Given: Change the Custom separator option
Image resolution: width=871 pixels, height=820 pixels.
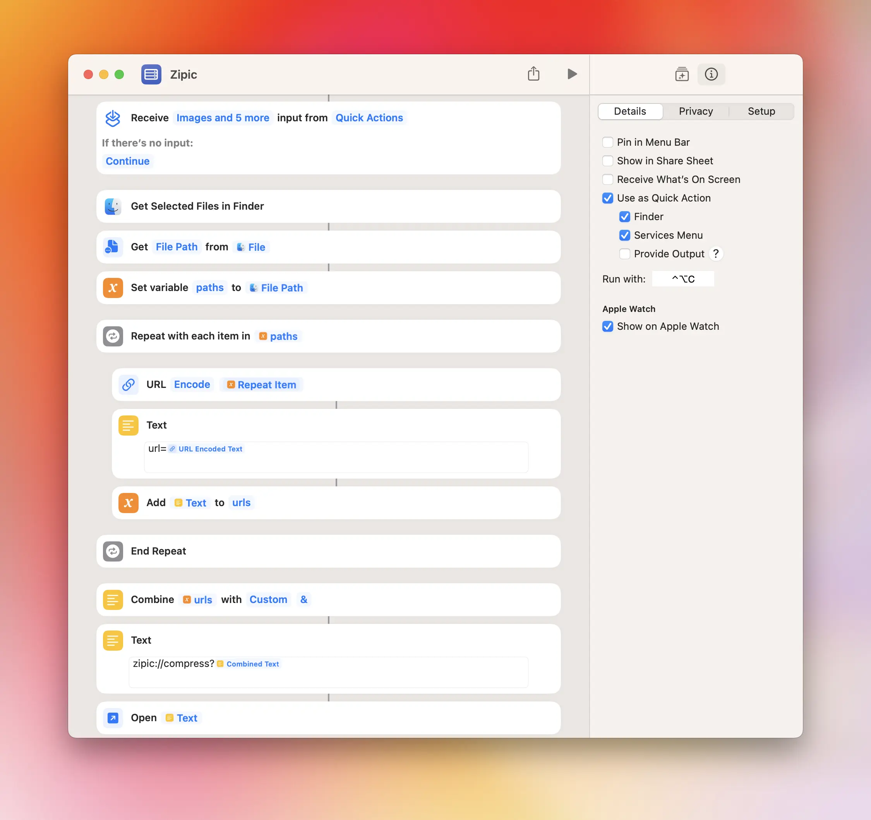Looking at the screenshot, I should click(268, 599).
